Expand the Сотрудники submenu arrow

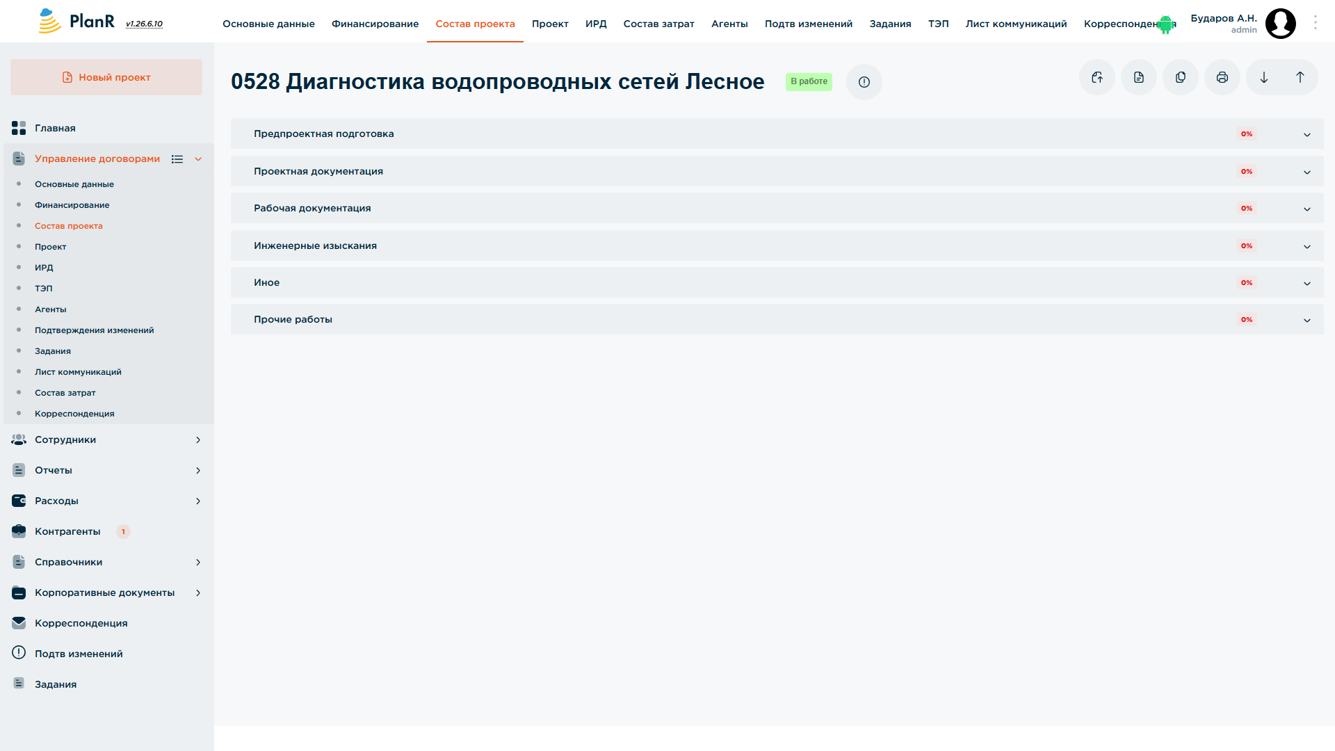click(x=198, y=439)
